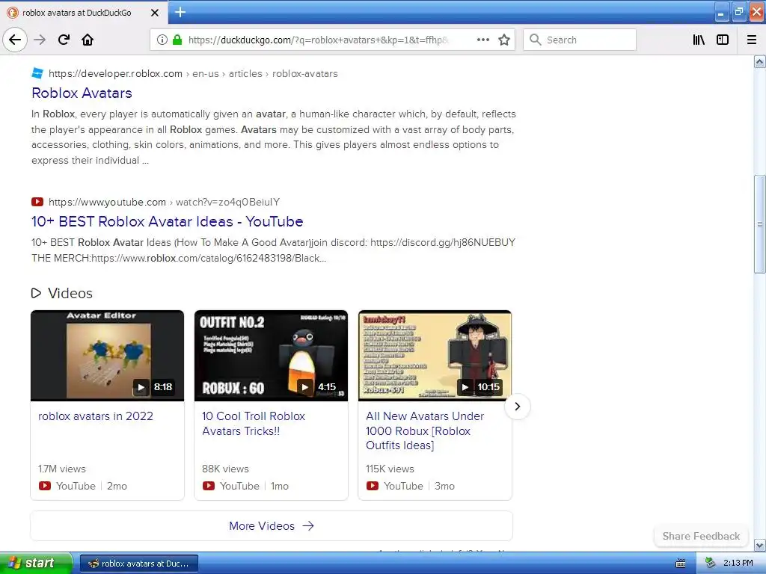Click More Videos button
The image size is (766, 574).
[272, 525]
